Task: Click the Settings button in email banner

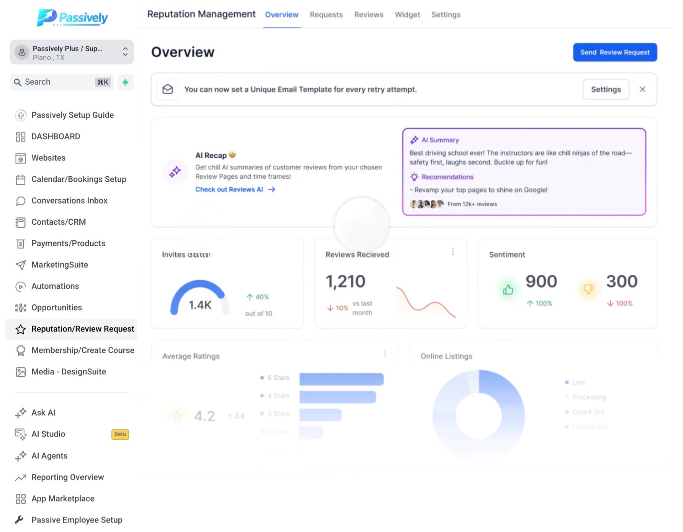Action: [606, 90]
